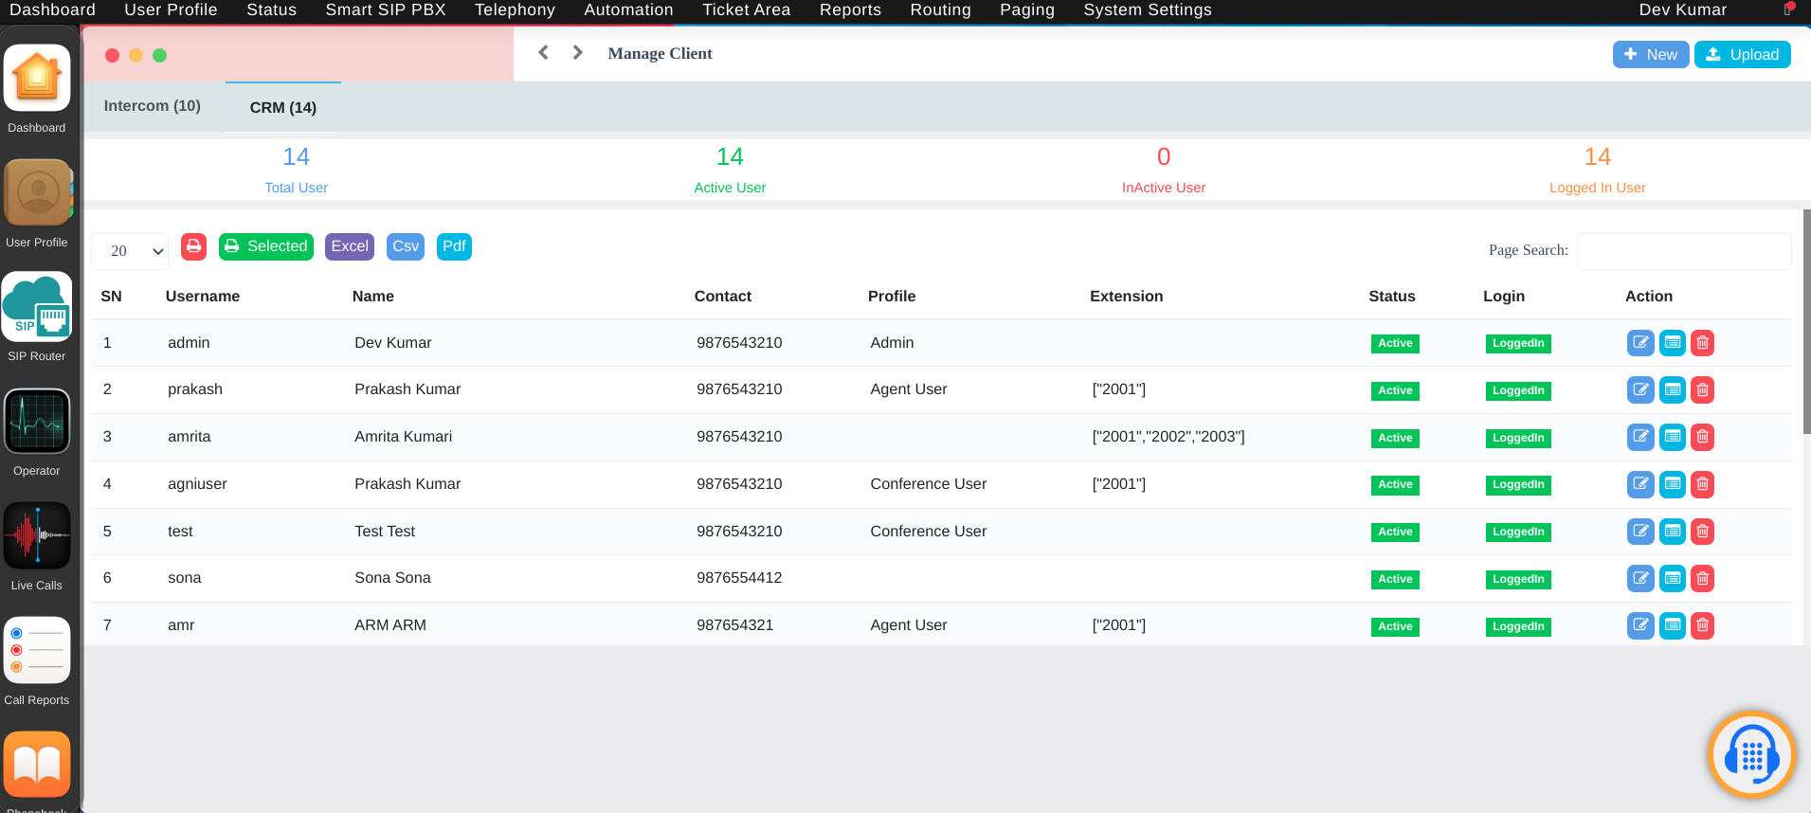Screen dimensions: 1811x813
Task: Open the Smart SIP PBX menu
Action: (x=386, y=9)
